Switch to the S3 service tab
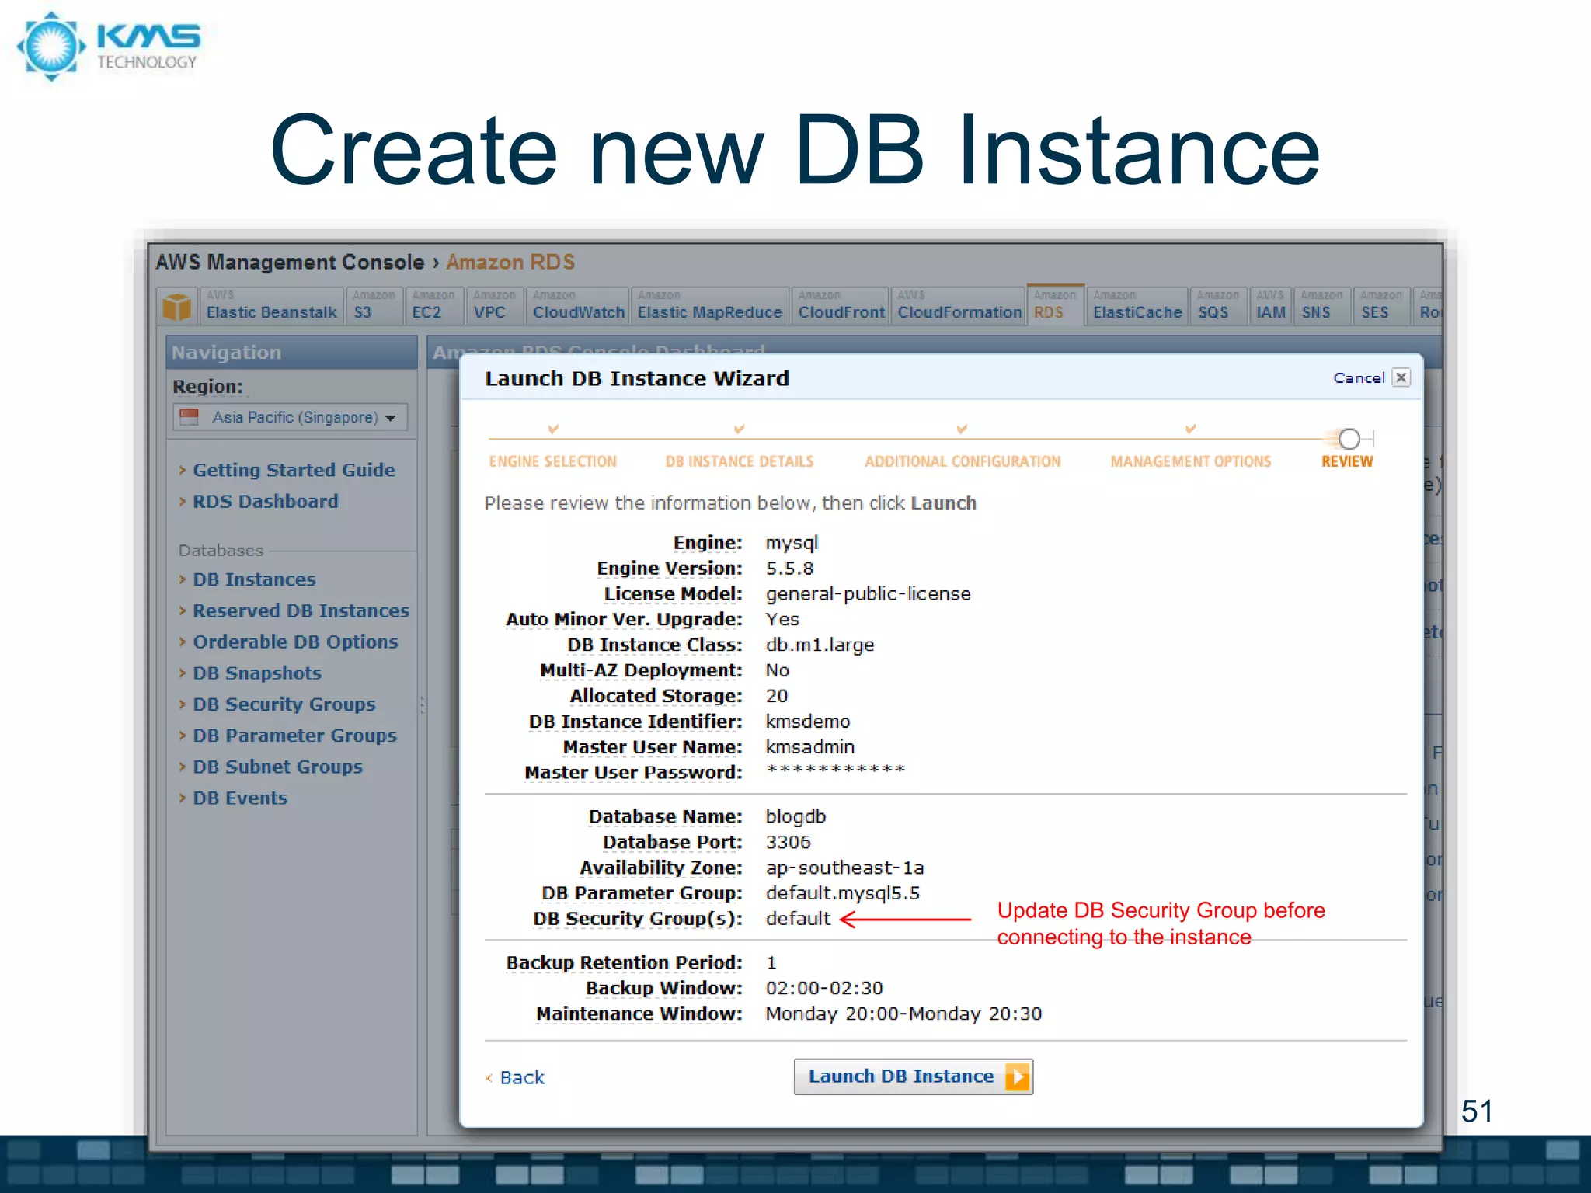Image resolution: width=1591 pixels, height=1193 pixels. tap(374, 305)
